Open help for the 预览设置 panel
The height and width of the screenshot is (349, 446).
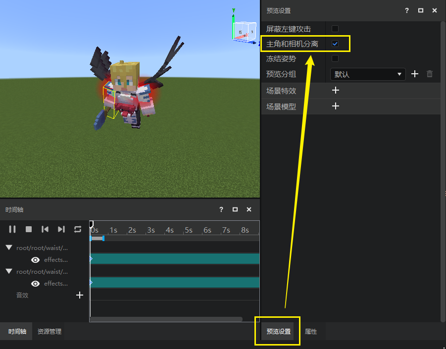(x=407, y=10)
